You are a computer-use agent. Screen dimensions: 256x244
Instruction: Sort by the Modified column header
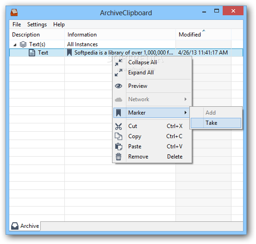(x=203, y=35)
